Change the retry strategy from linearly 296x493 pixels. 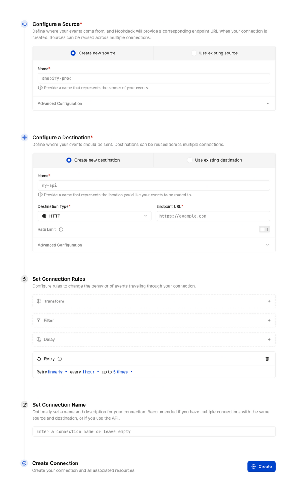pos(58,372)
